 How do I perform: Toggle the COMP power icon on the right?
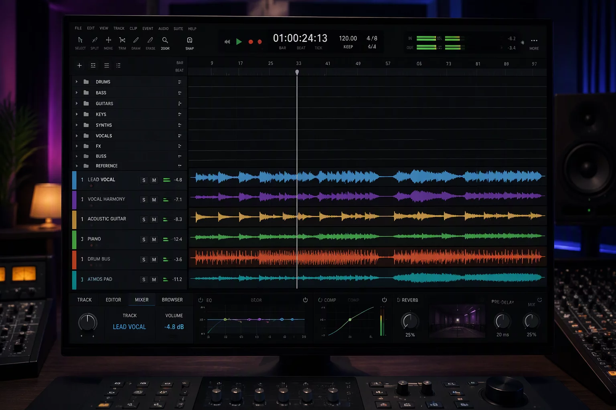tap(384, 300)
